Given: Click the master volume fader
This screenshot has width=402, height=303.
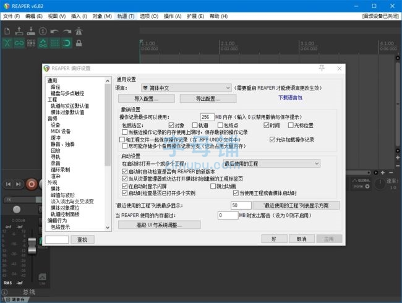Looking at the screenshot, I should [x=32, y=245].
